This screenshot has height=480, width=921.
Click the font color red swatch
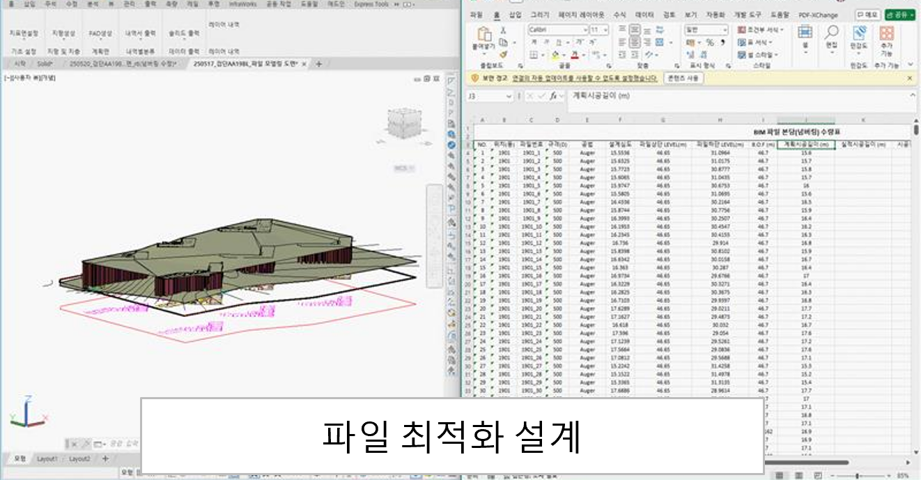tap(574, 54)
